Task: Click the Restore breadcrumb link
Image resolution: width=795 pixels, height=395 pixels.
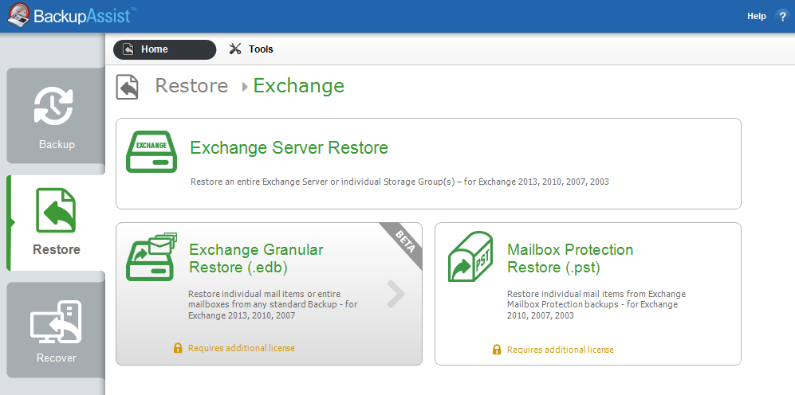Action: click(x=191, y=85)
